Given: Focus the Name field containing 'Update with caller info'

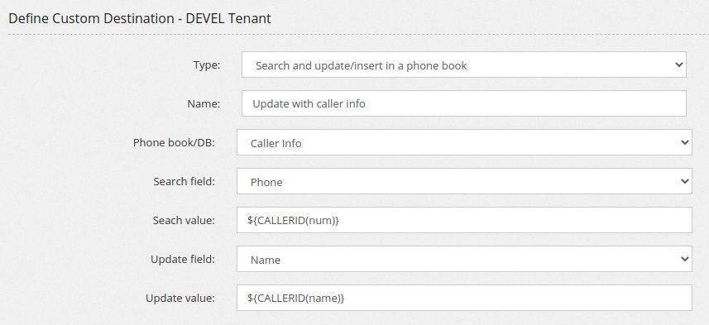Looking at the screenshot, I should pos(463,103).
